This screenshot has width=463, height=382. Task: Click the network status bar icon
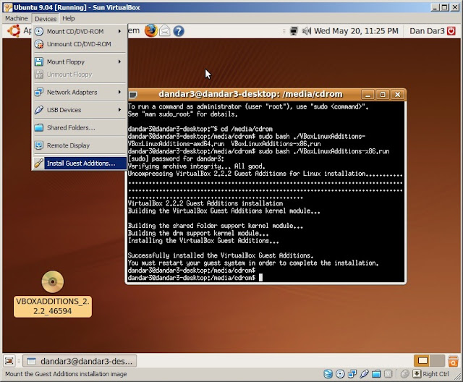pyautogui.click(x=352, y=374)
